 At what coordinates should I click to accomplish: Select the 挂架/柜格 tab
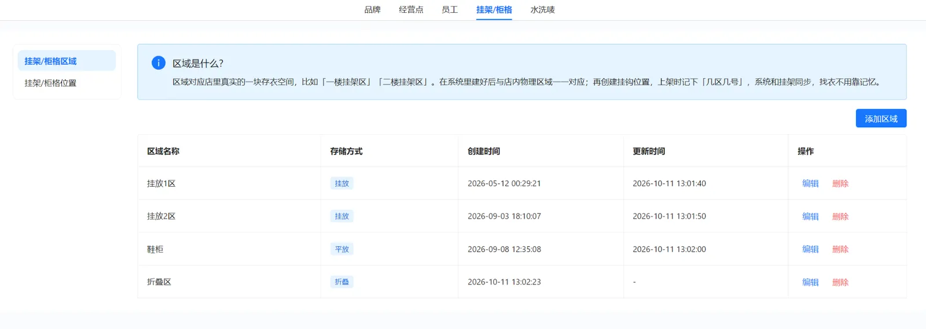coord(494,10)
